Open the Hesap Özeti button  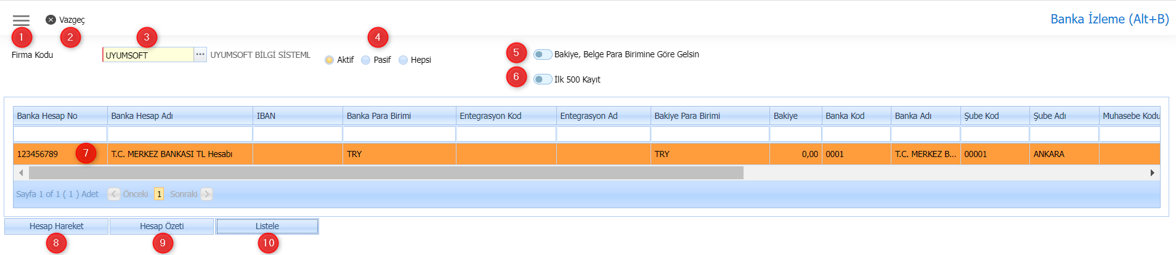point(161,226)
